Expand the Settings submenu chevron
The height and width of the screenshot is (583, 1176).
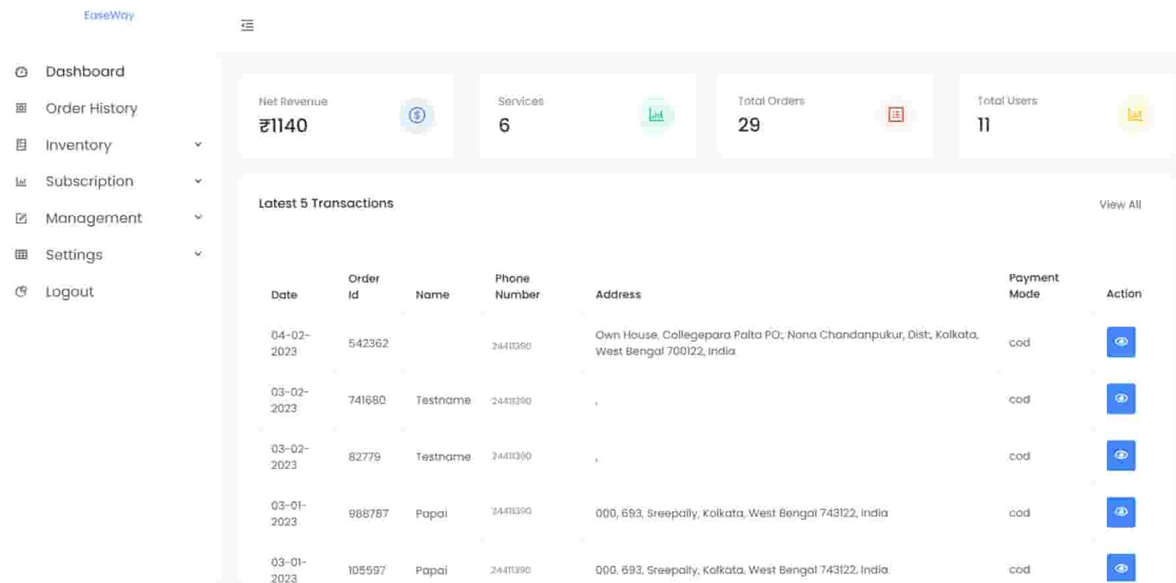[x=198, y=254]
